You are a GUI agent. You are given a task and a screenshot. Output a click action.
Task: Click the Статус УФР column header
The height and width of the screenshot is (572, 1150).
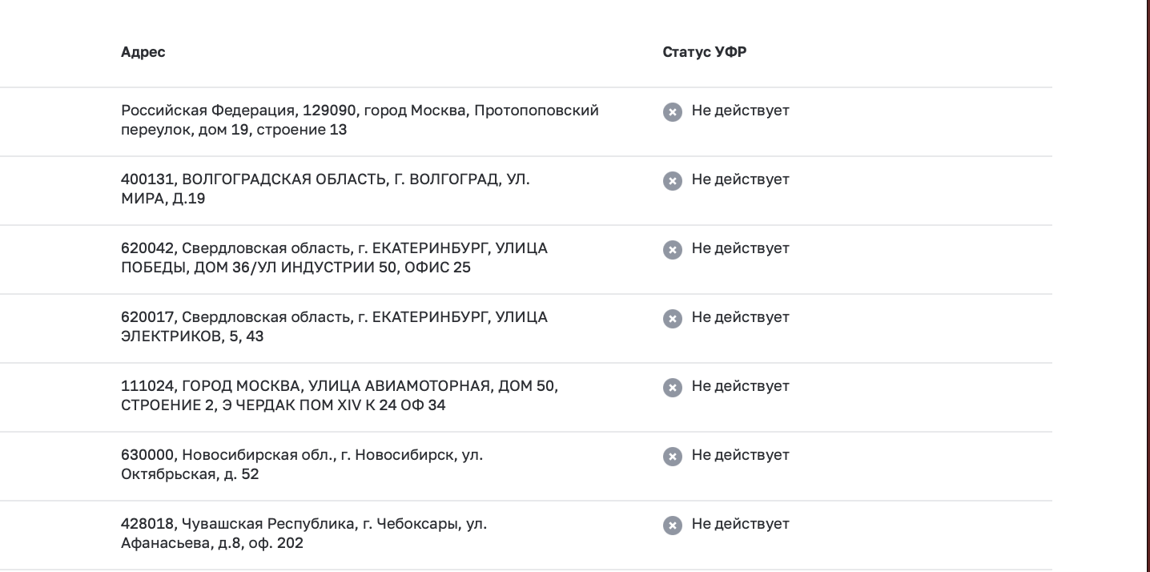705,52
